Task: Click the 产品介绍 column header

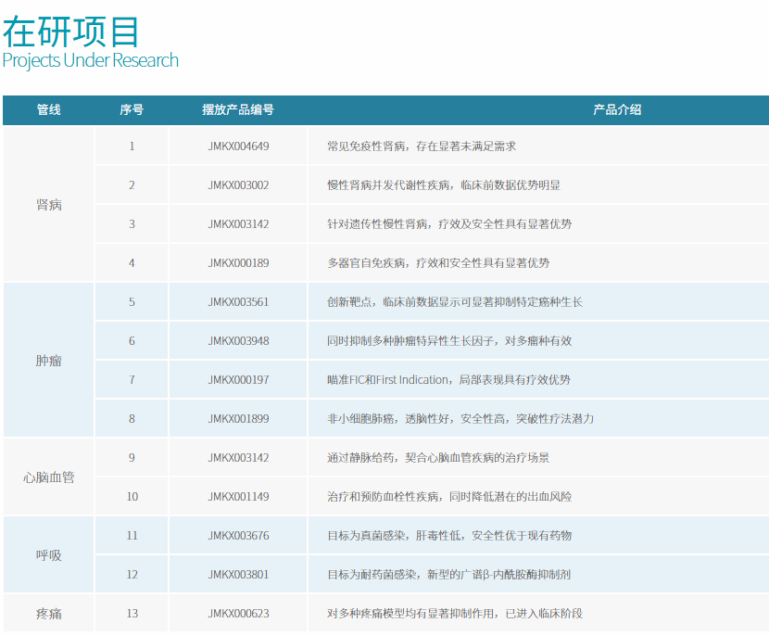Action: pos(617,109)
